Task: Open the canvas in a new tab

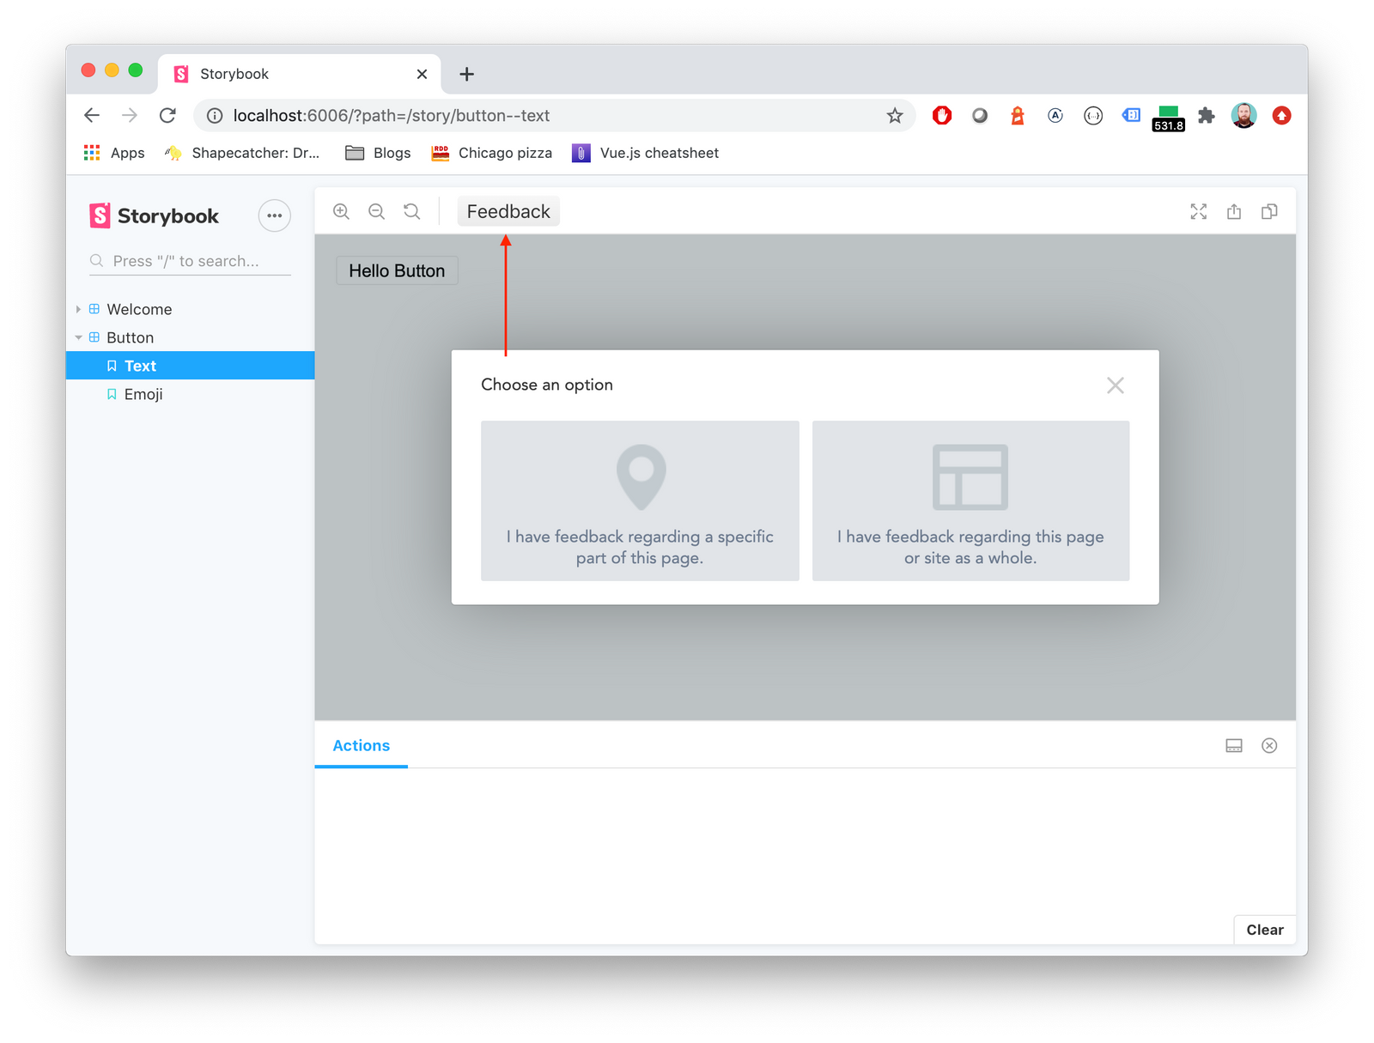Action: (x=1234, y=211)
